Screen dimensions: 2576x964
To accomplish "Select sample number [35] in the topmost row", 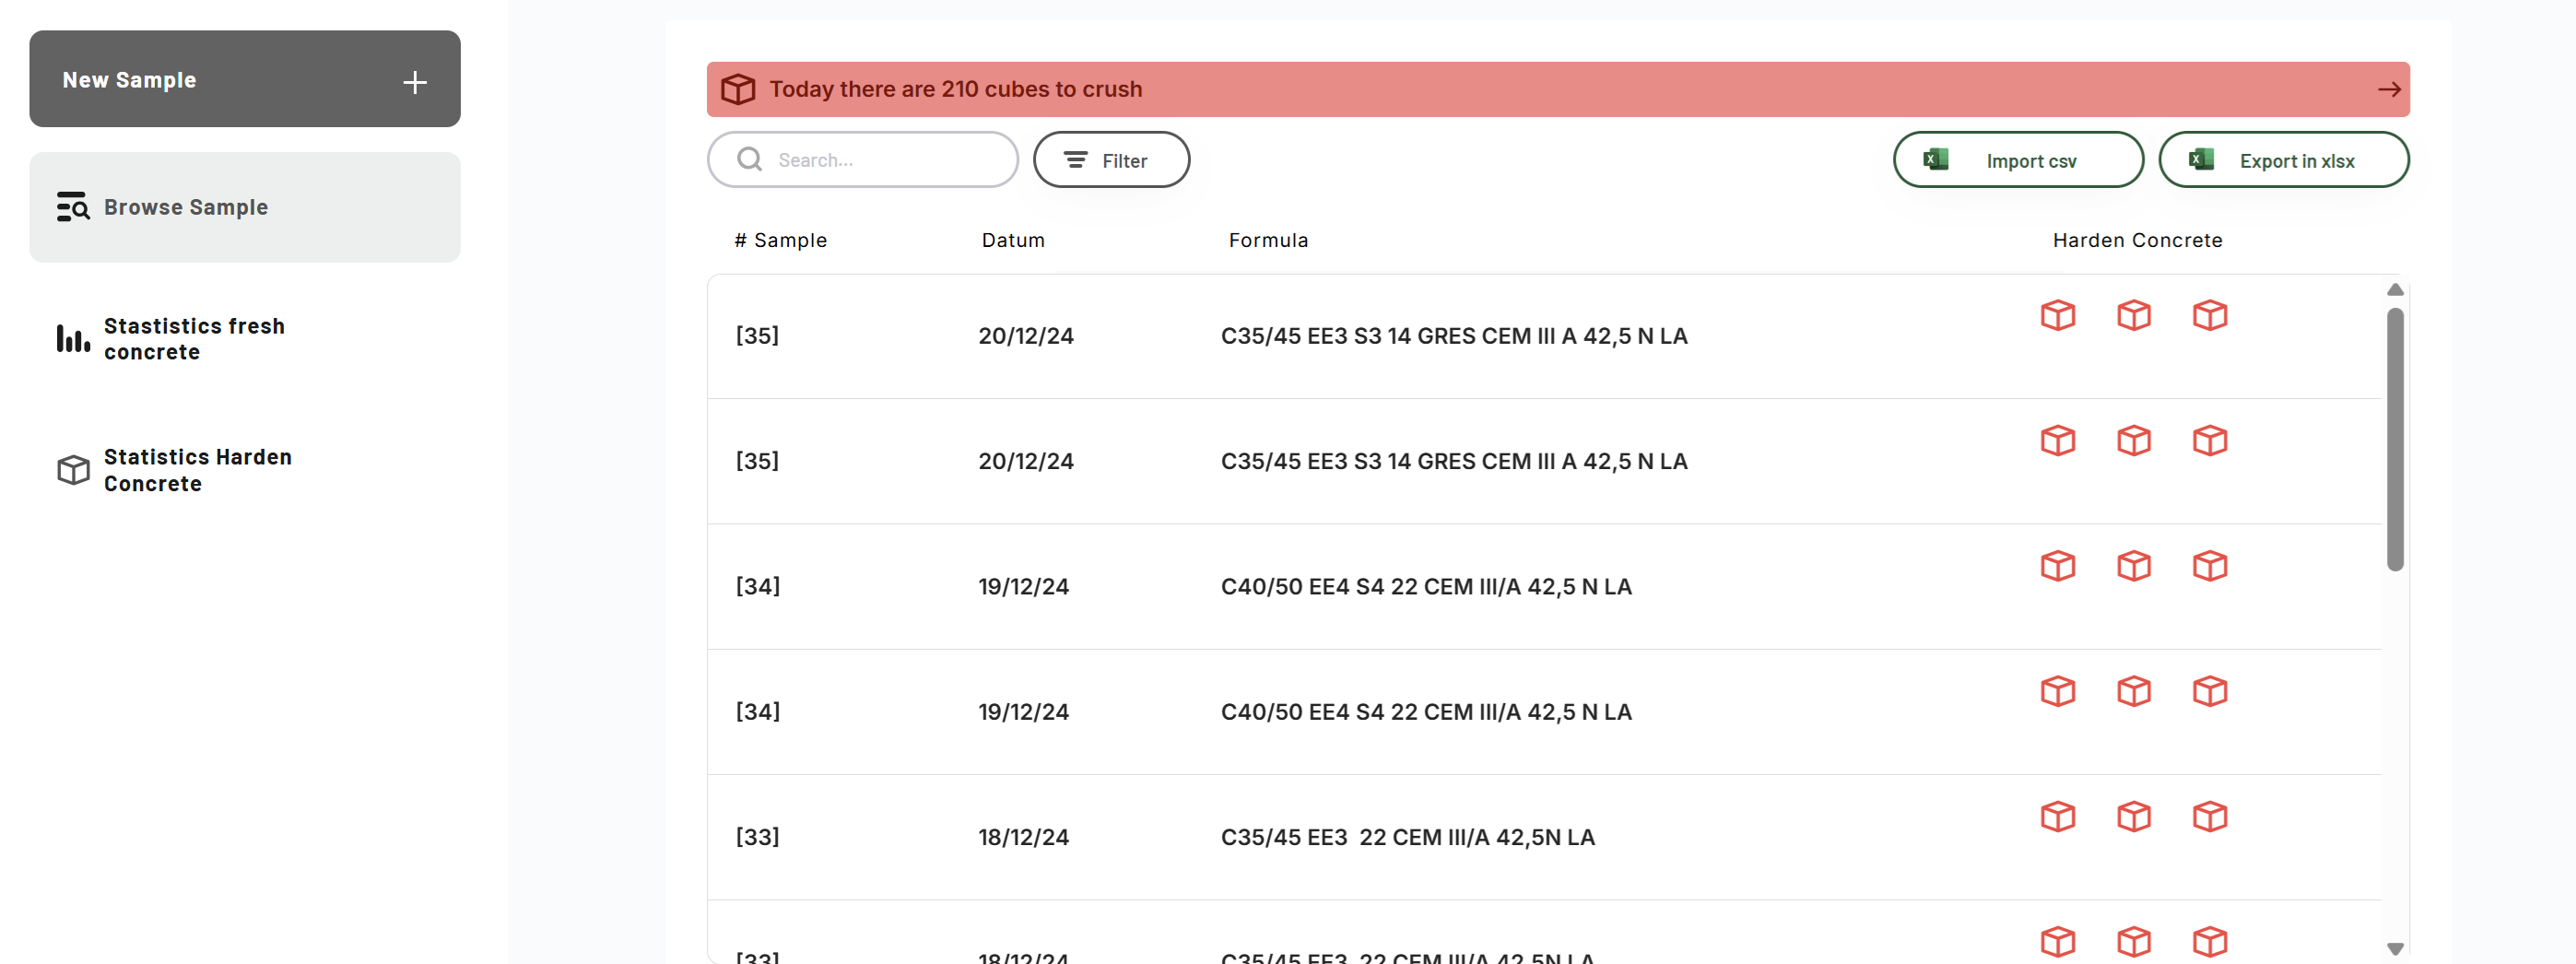I will tap(757, 336).
